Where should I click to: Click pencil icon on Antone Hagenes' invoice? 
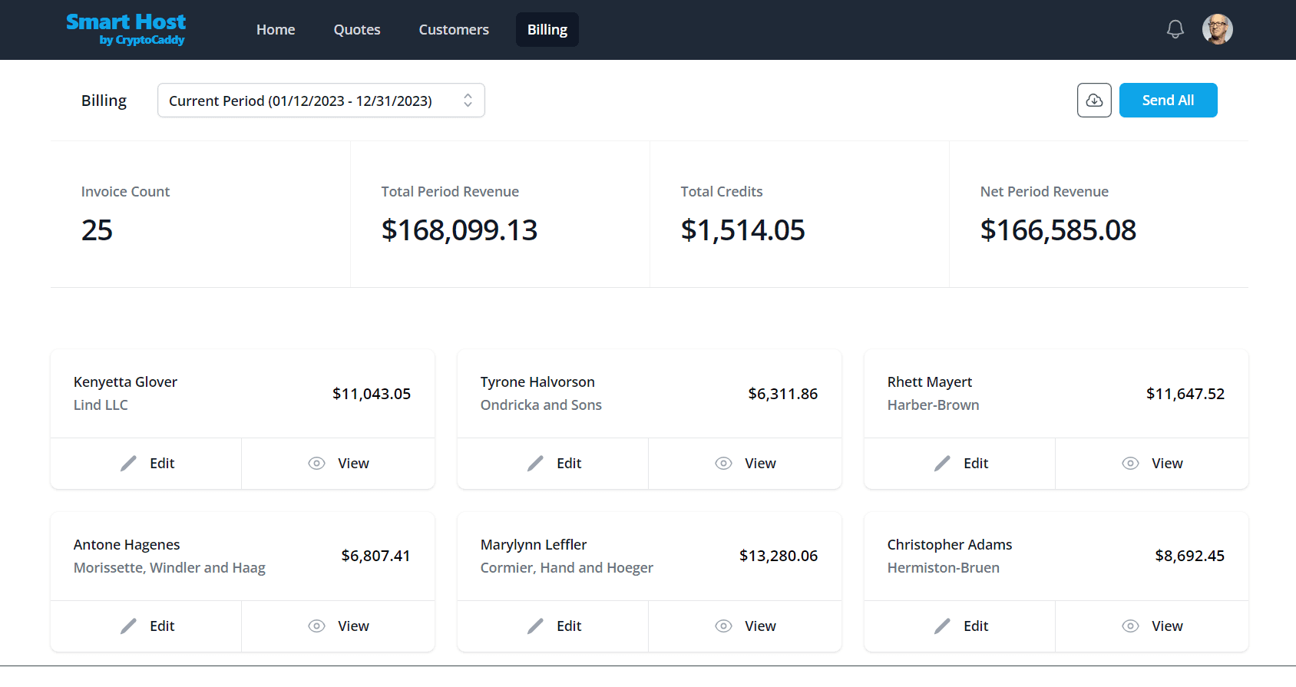pos(128,626)
